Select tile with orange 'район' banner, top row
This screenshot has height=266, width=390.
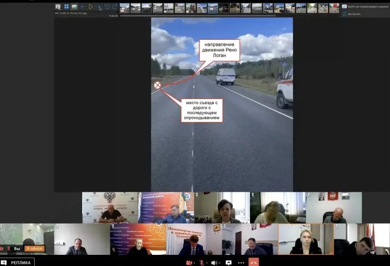166,207
